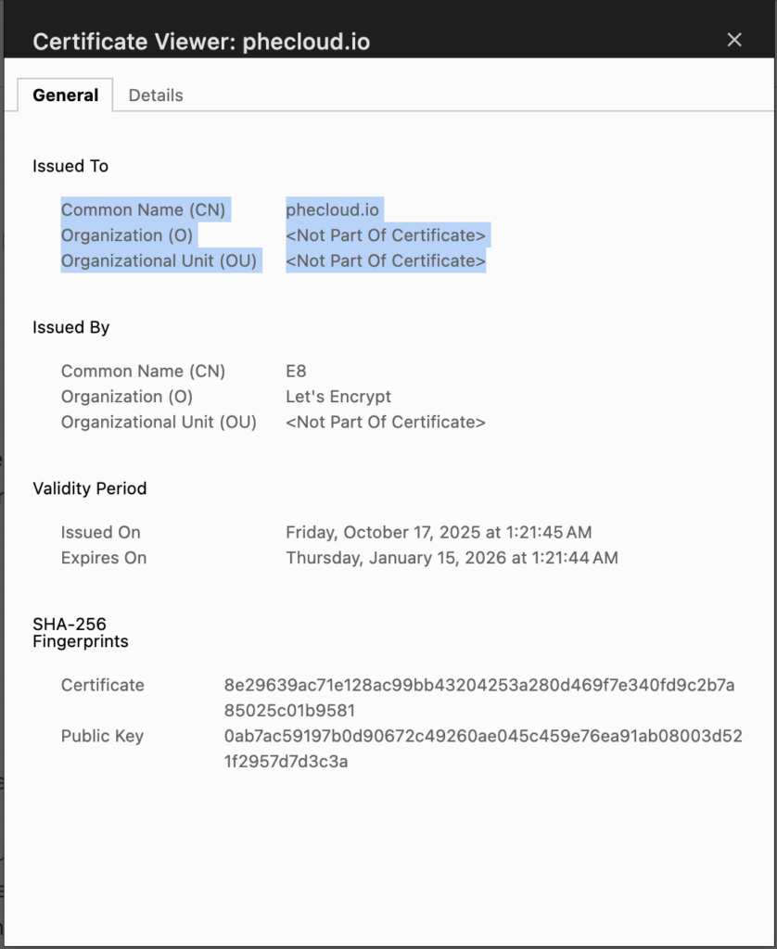Viewport: 777px width, 949px height.
Task: Click the Expires On label
Action: pyautogui.click(x=104, y=558)
